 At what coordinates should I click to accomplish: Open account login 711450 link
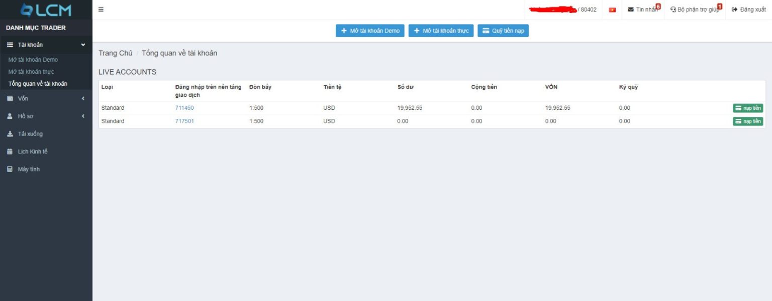click(184, 108)
